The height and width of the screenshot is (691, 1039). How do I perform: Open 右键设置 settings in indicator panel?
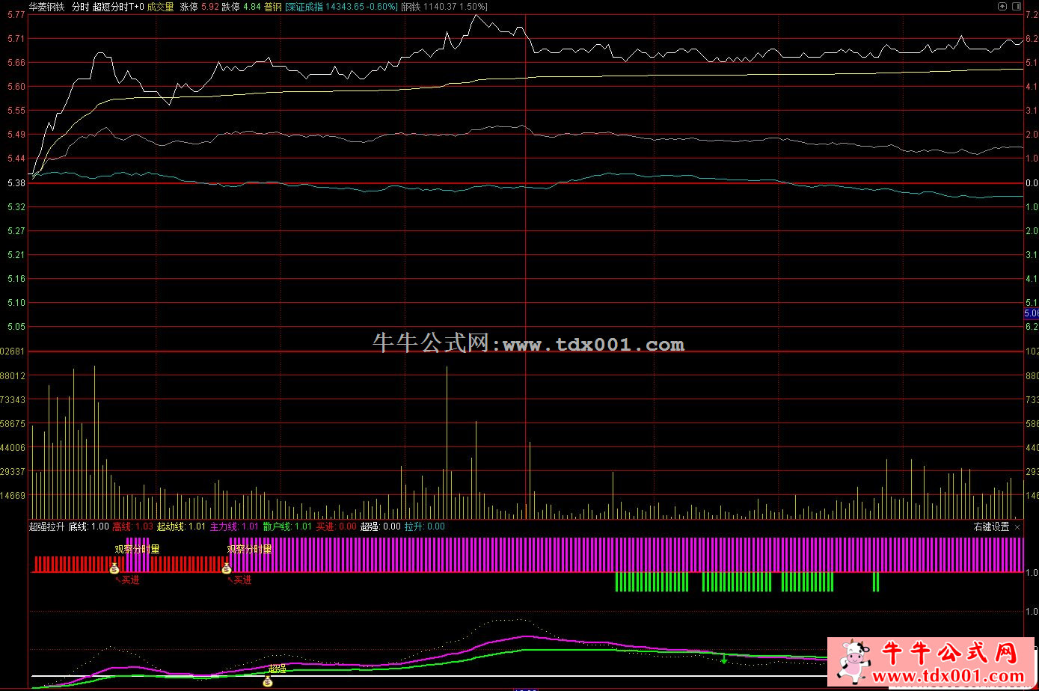click(x=991, y=527)
